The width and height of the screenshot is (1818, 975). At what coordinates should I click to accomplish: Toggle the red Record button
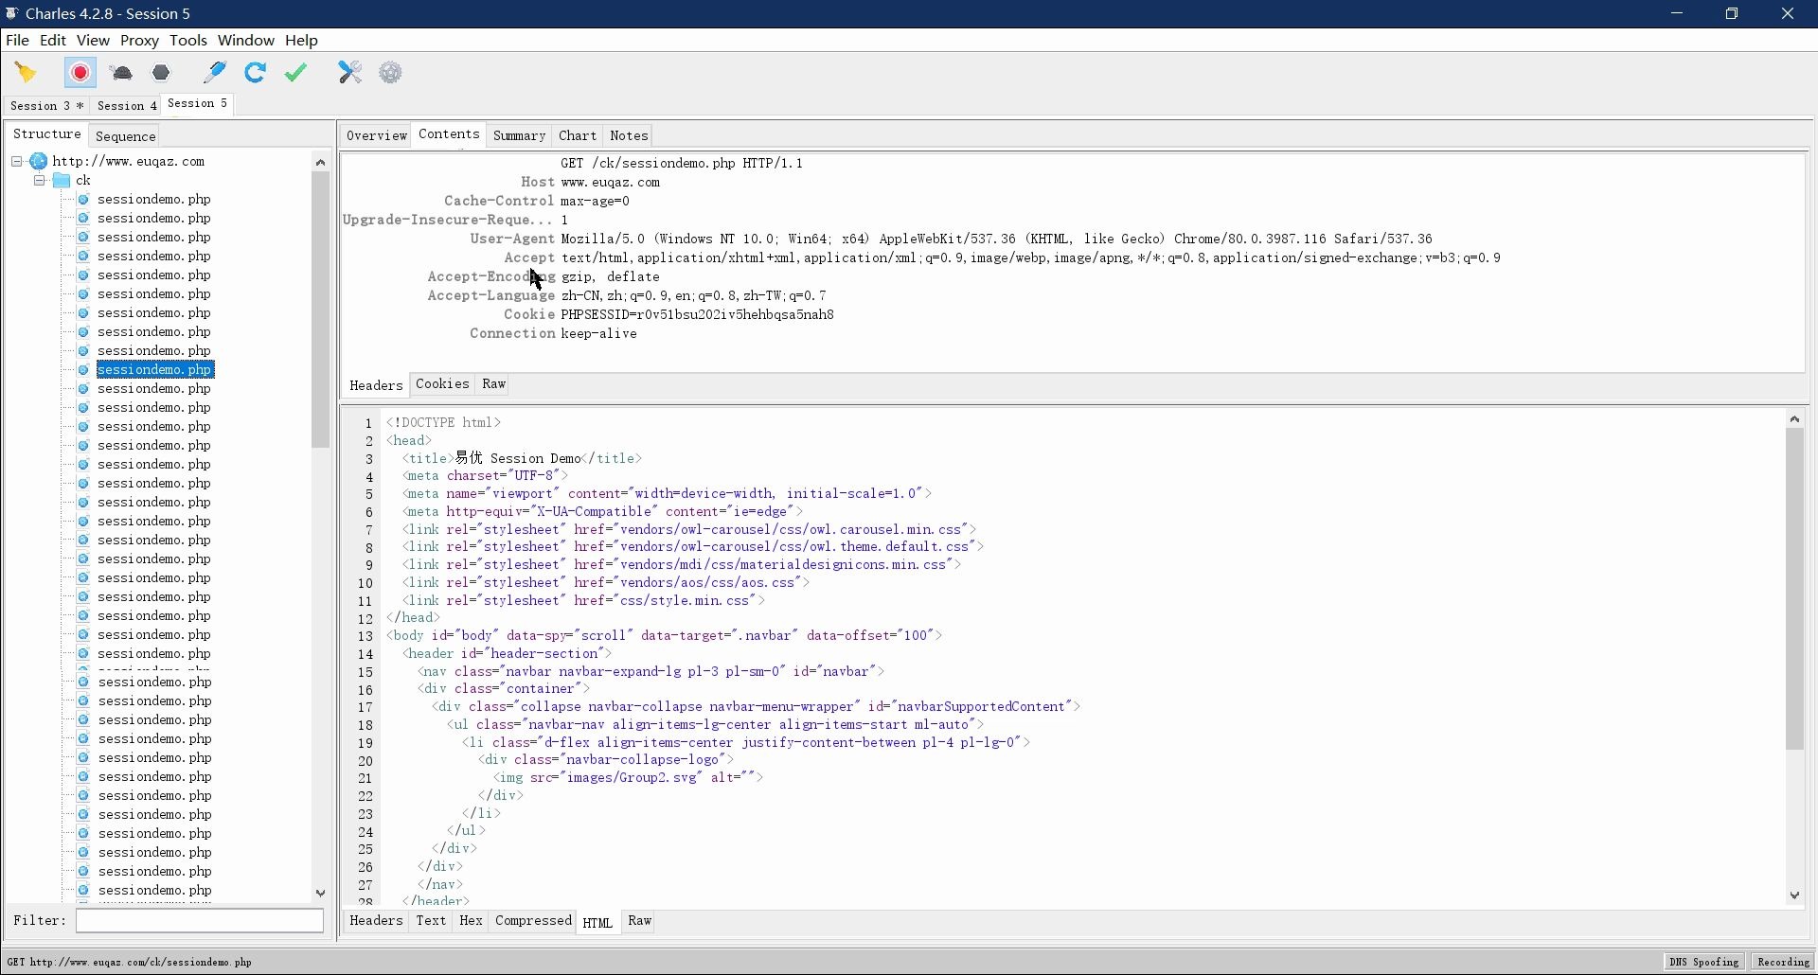[x=80, y=73]
